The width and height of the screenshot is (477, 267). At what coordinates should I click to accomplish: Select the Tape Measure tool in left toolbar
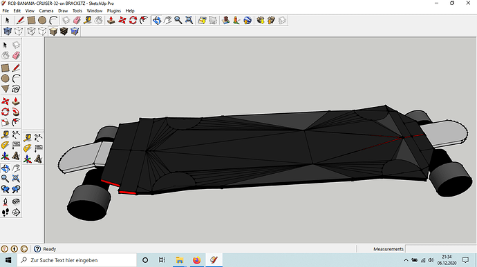click(5, 135)
